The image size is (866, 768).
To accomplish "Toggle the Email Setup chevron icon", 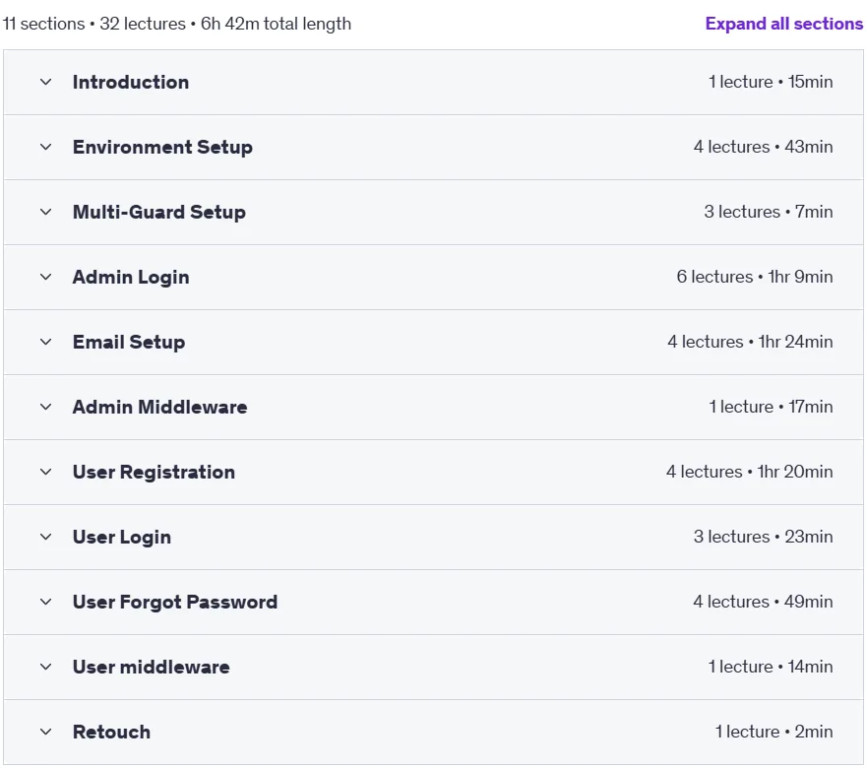I will click(46, 342).
